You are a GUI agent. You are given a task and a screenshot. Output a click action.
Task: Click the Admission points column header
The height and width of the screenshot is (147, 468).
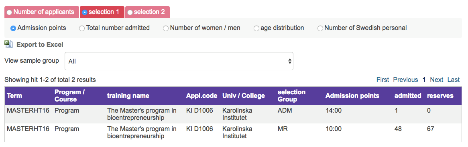click(352, 95)
